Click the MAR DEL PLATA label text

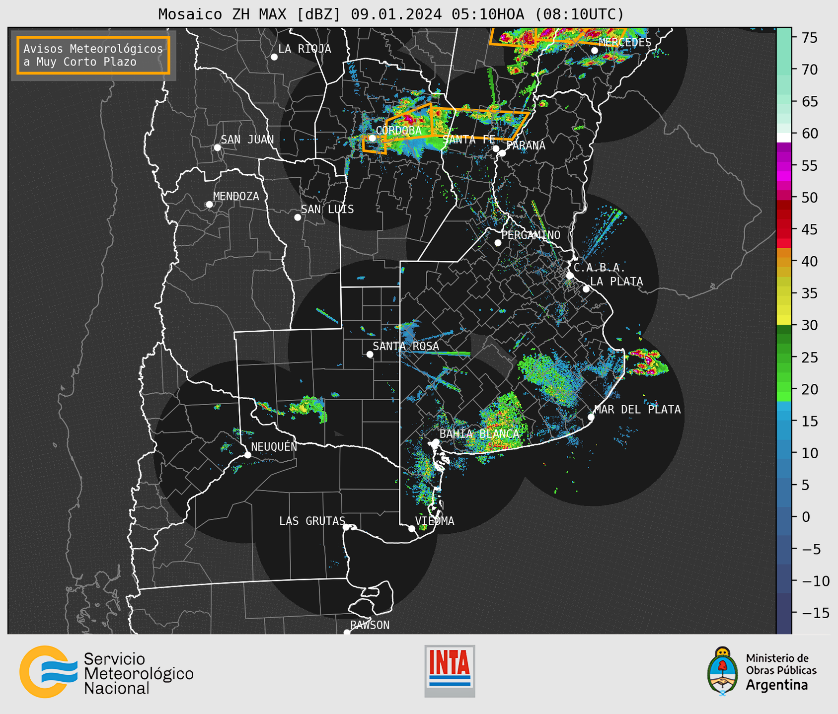638,409
